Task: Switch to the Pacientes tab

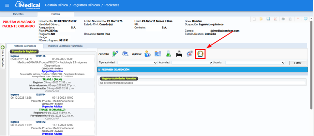Action: pyautogui.click(x=18, y=14)
